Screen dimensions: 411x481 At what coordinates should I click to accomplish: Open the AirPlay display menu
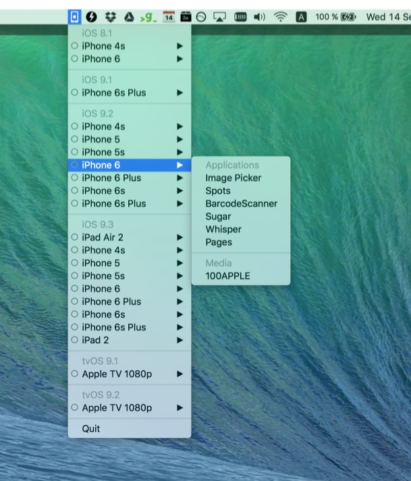click(219, 17)
